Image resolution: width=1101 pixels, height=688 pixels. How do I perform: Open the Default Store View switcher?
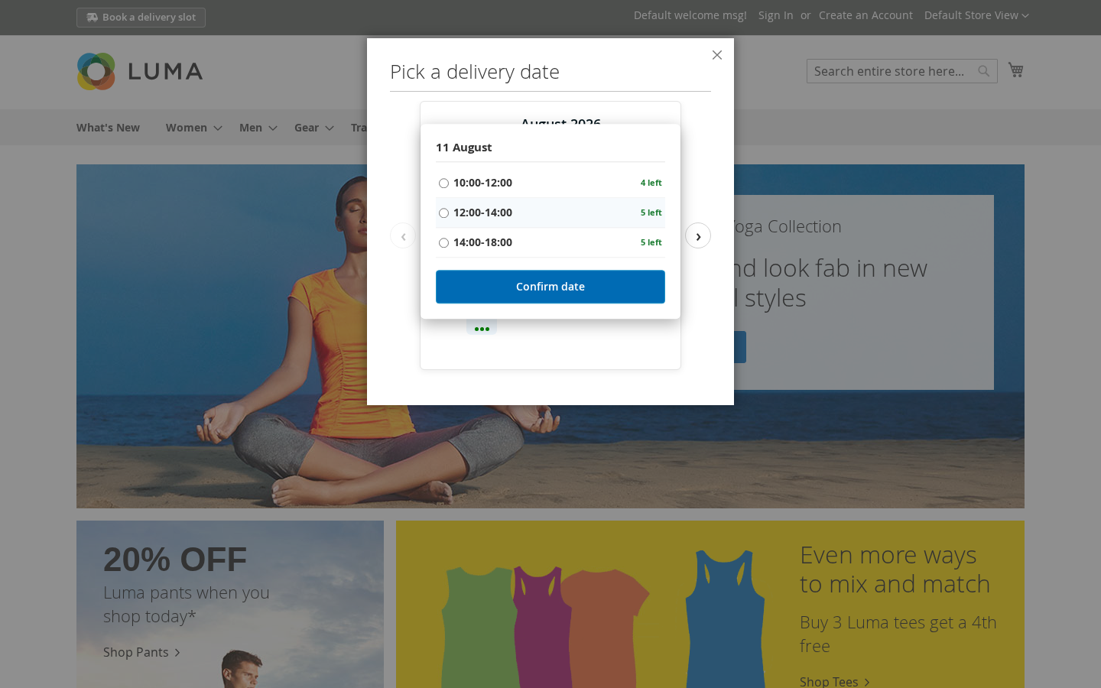pyautogui.click(x=976, y=15)
